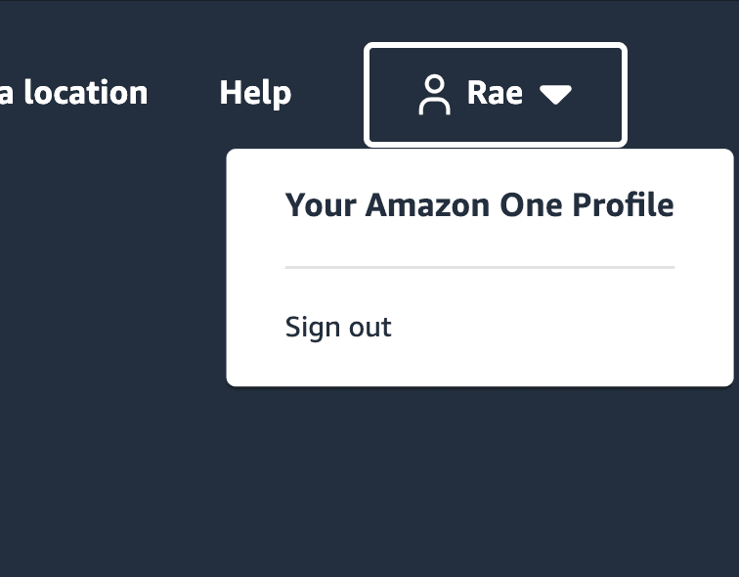This screenshot has width=739, height=577.
Task: Go to Your Amazon One Profile
Action: (x=479, y=205)
